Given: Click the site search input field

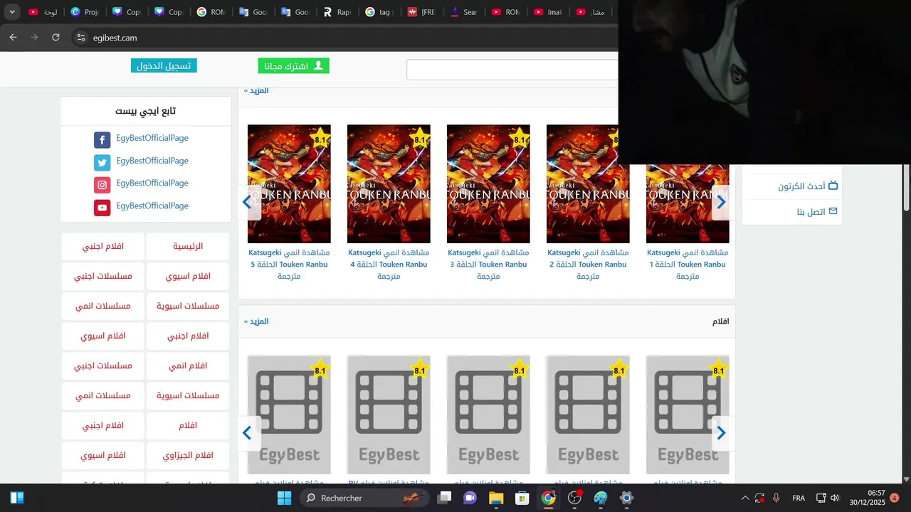Looking at the screenshot, I should pyautogui.click(x=512, y=70).
